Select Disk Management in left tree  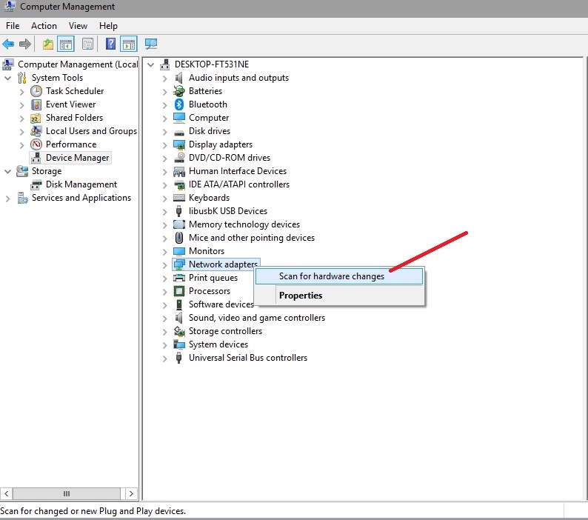(x=81, y=184)
